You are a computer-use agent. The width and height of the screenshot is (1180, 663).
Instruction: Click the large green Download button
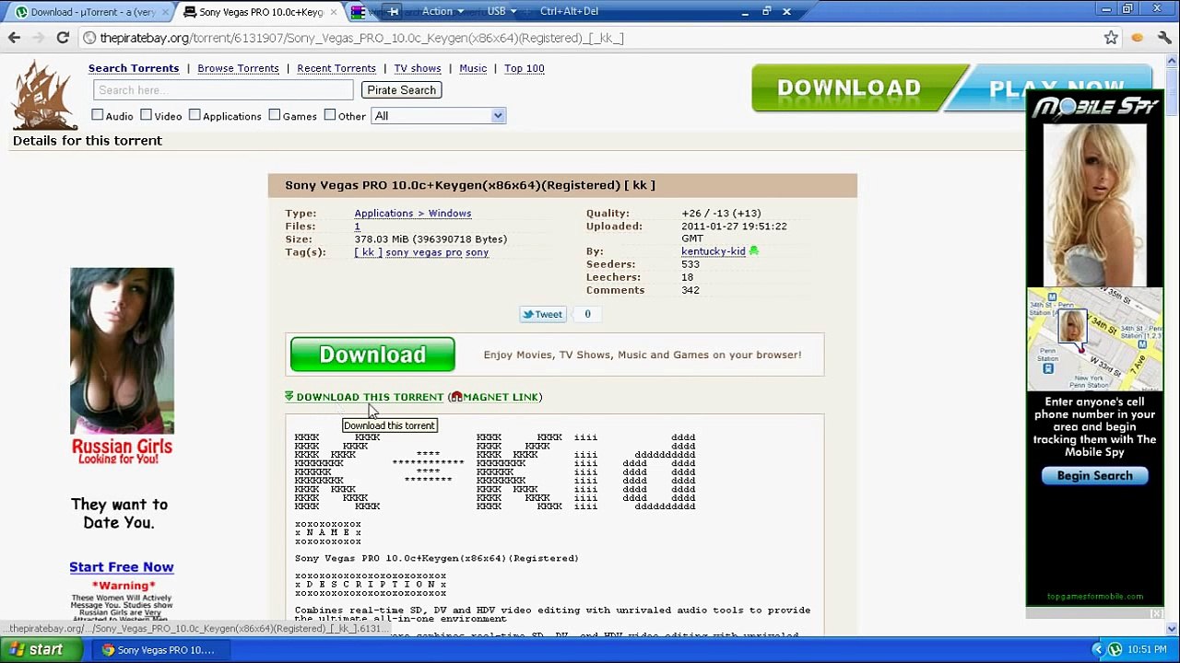[x=372, y=355]
